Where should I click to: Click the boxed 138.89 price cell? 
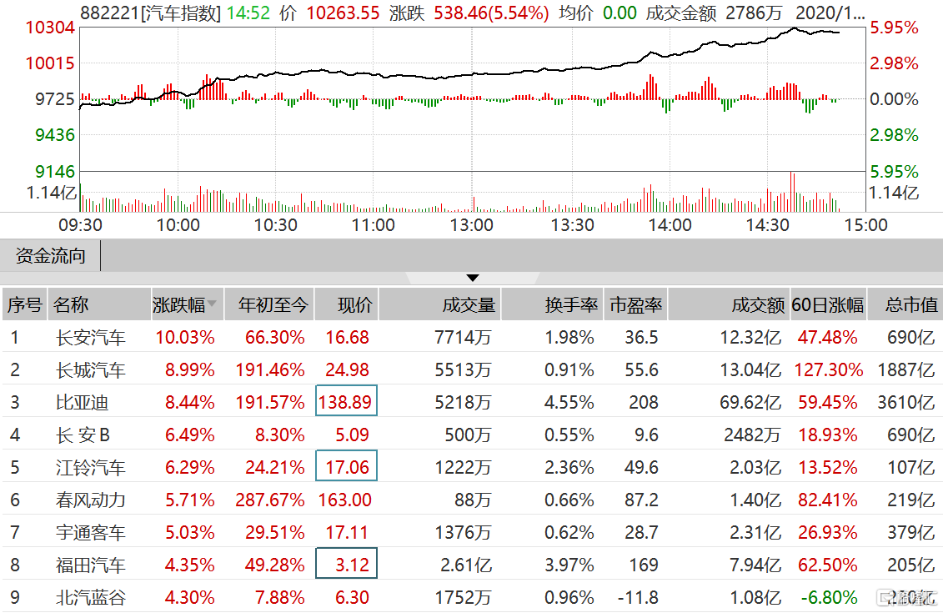click(346, 402)
